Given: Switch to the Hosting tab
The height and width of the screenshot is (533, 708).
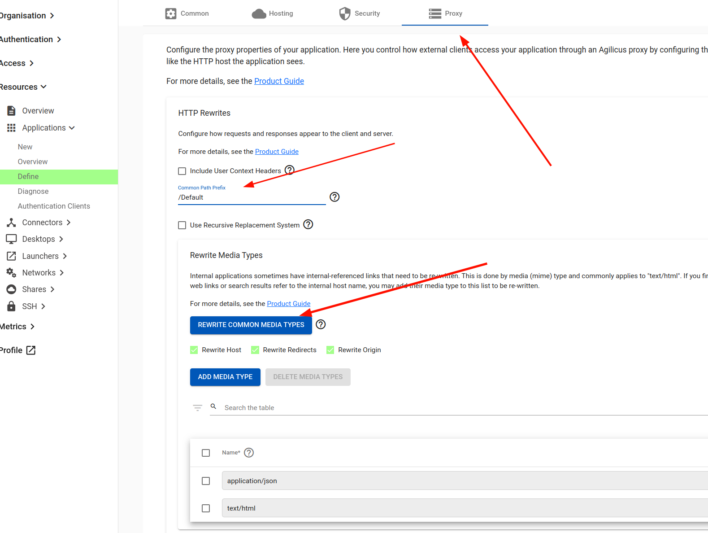Looking at the screenshot, I should 273,13.
